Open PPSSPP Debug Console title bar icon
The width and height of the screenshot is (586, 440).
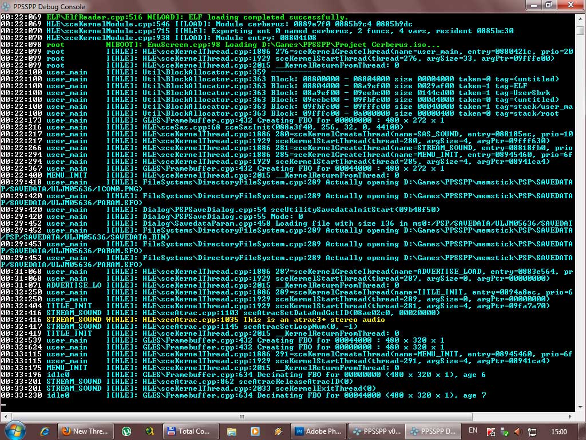coord(6,6)
